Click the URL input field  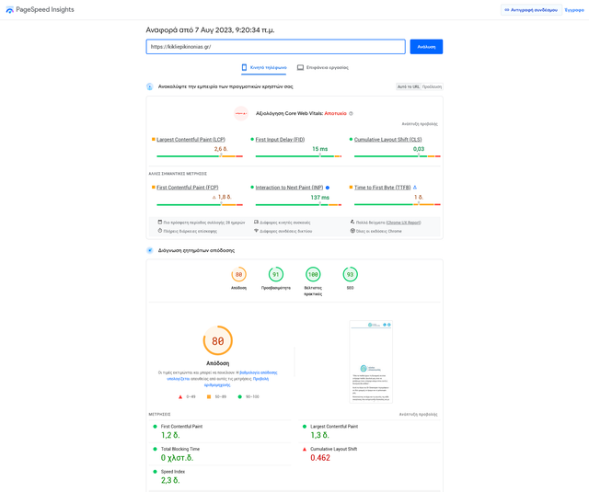click(276, 47)
